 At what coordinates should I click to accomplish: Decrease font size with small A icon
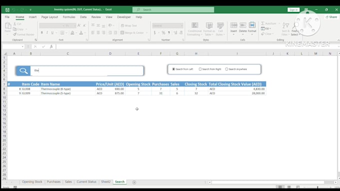click(84, 25)
